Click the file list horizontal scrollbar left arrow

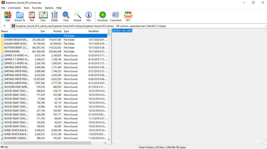tap(2, 143)
